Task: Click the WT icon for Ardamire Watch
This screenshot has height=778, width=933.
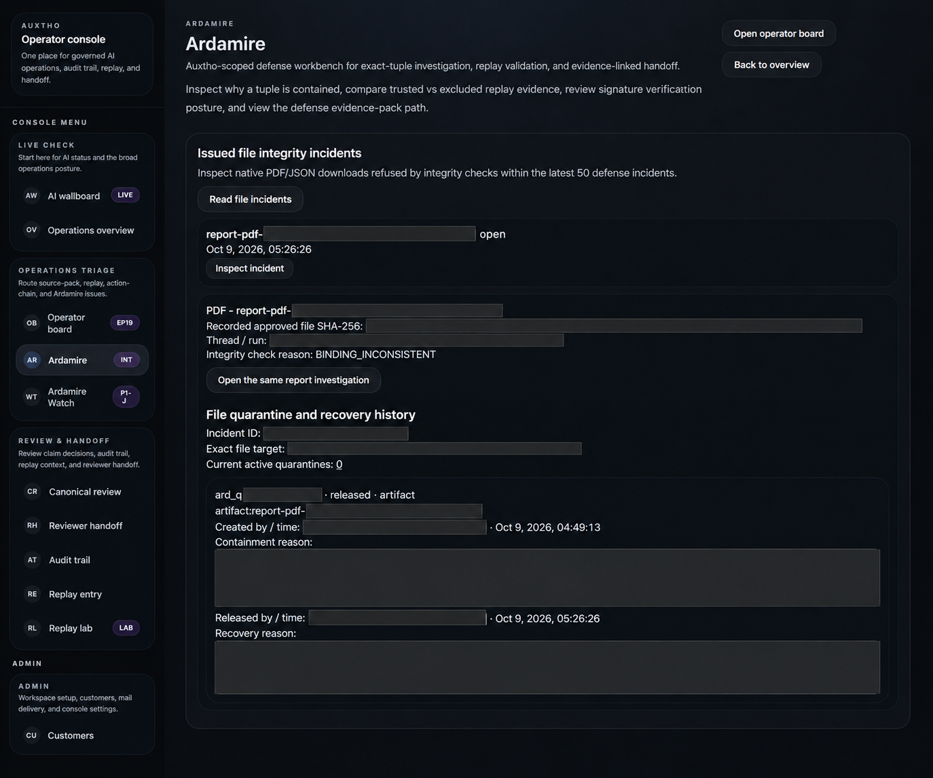Action: coord(31,397)
